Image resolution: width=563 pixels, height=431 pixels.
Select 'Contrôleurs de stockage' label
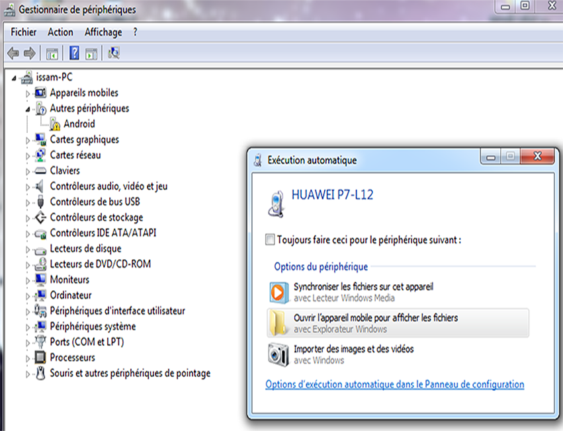(x=96, y=217)
